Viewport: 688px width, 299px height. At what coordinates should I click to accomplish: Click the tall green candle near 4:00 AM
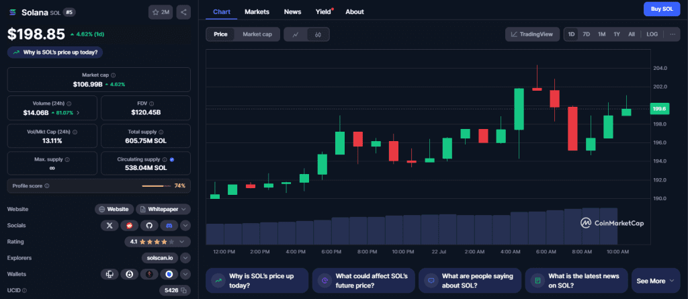point(519,109)
